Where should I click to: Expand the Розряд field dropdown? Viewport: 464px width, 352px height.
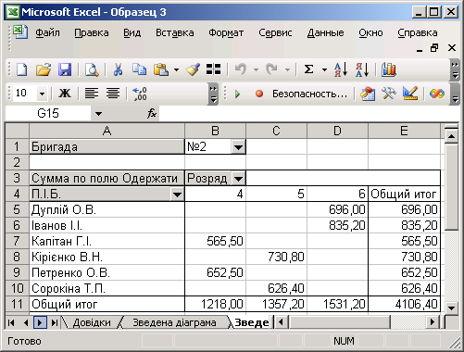238,179
